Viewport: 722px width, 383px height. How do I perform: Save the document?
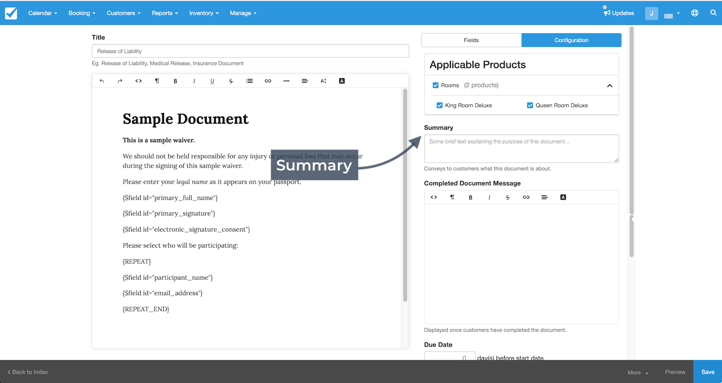[x=707, y=372]
